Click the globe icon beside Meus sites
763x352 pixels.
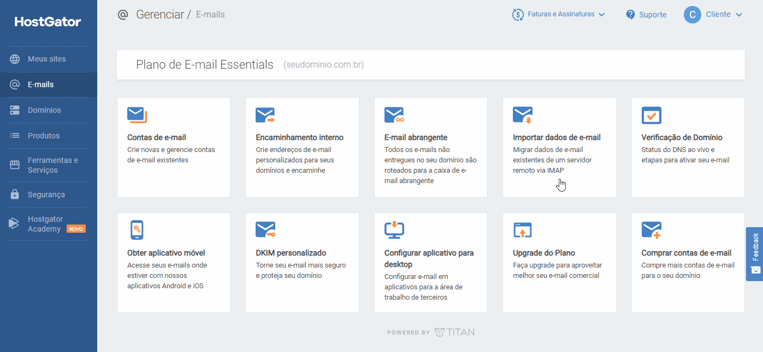tap(15, 59)
